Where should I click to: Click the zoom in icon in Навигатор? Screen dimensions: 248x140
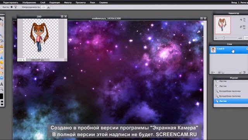tap(240, 38)
